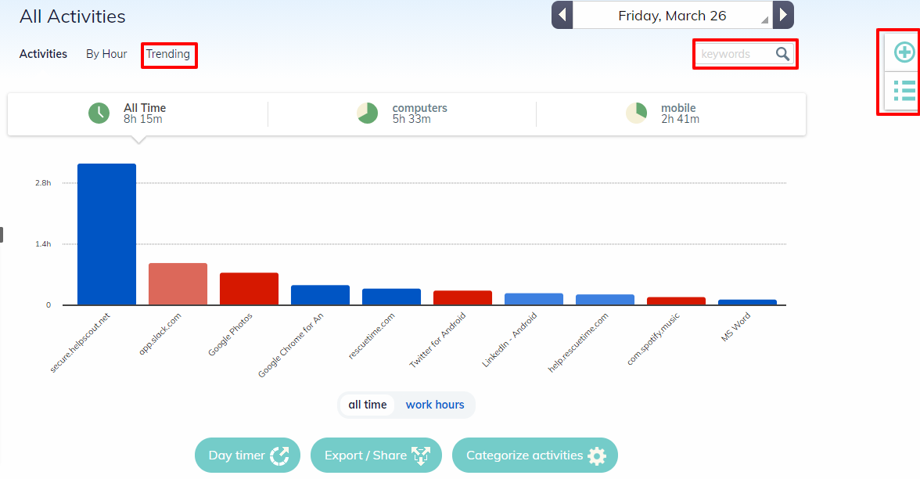Click the share icon on Export / Share
The height and width of the screenshot is (479, 920).
click(422, 455)
